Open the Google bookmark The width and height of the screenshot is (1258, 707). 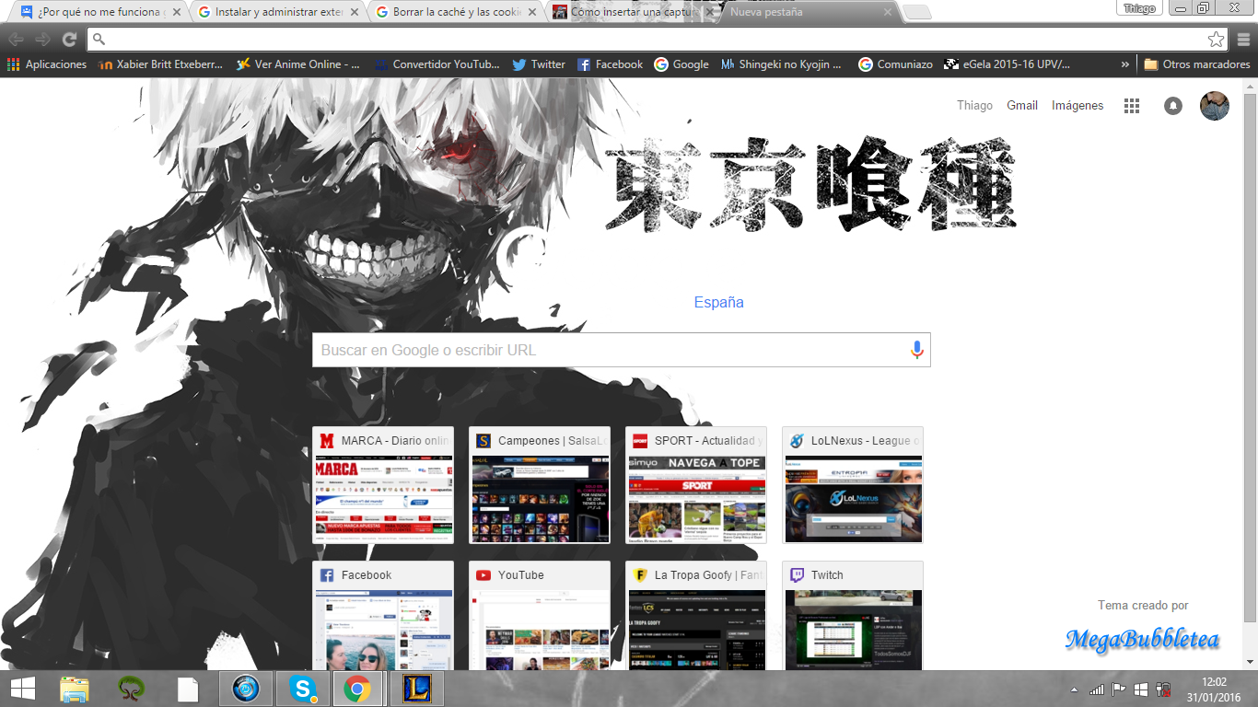click(x=681, y=64)
